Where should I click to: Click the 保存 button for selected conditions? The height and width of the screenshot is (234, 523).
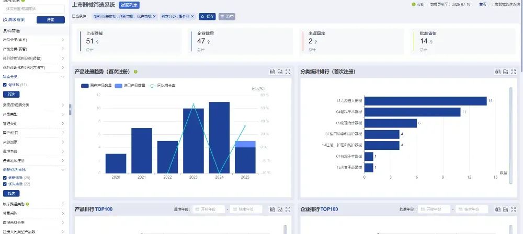(x=207, y=17)
